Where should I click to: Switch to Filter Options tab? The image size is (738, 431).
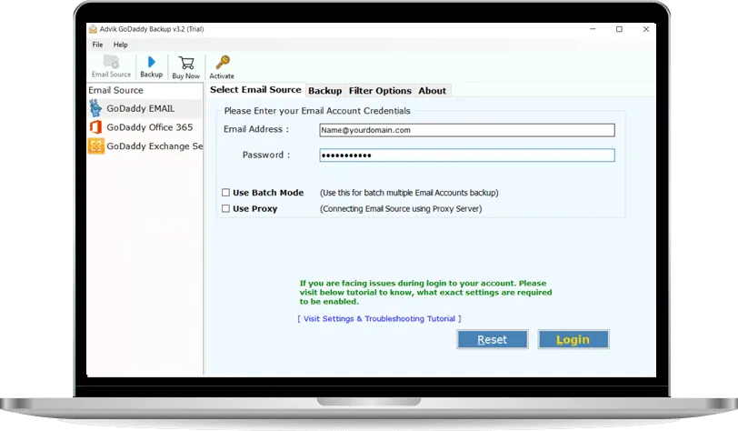[380, 91]
